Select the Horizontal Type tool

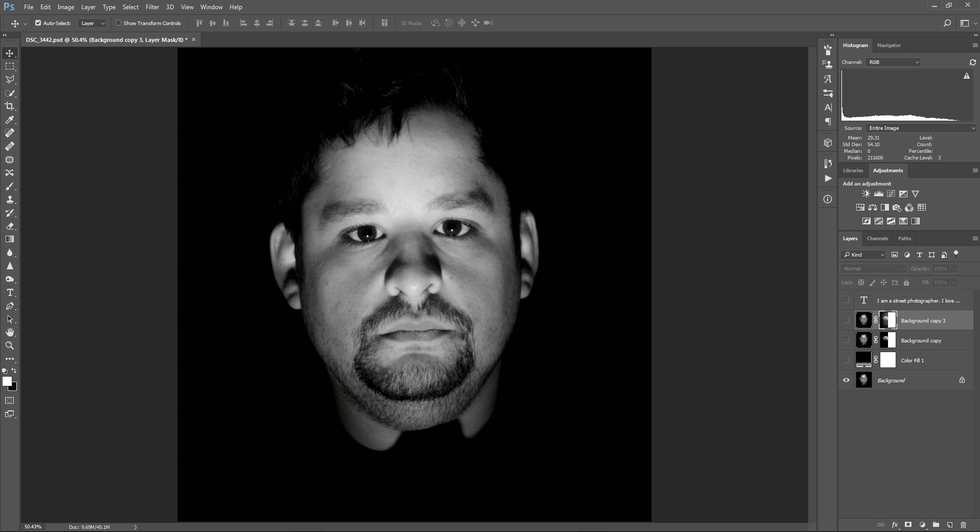10,292
